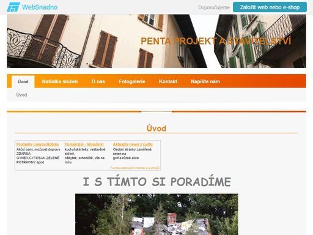
Task: Click the text 'Osobní stránky zaměřené nejen na'
Action: click(x=132, y=152)
